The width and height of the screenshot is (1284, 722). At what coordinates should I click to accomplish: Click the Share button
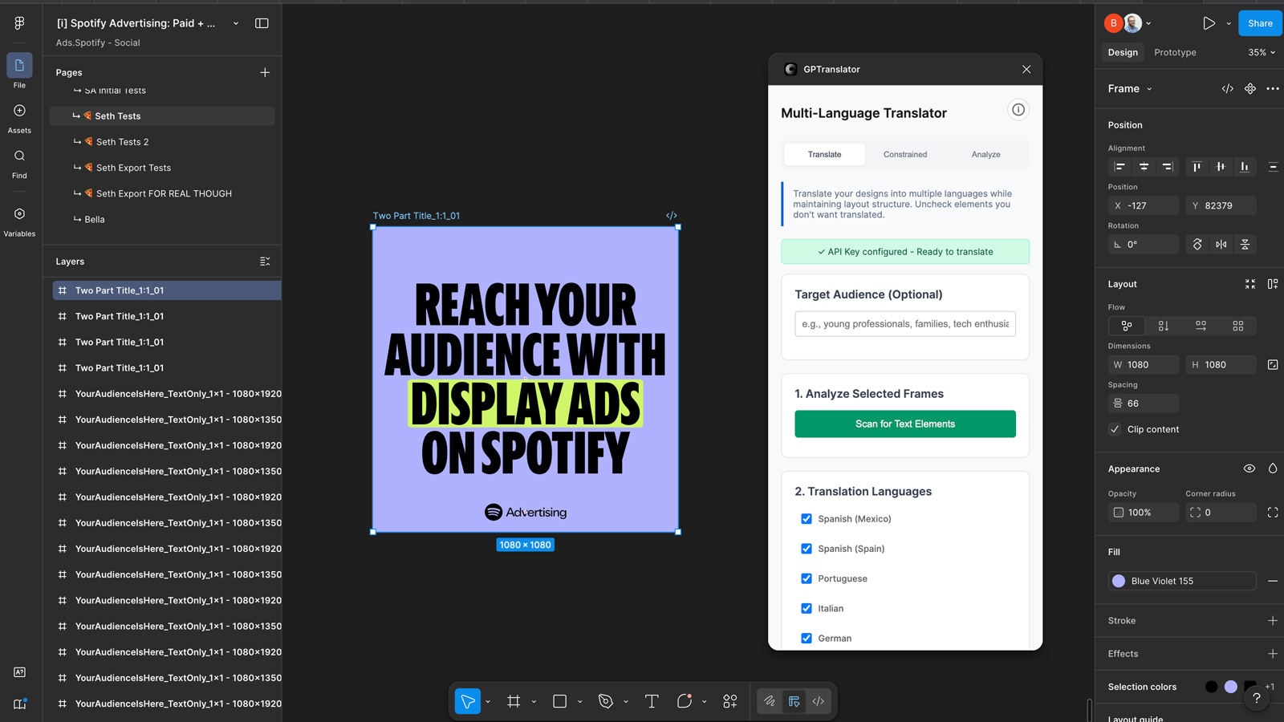pyautogui.click(x=1260, y=23)
